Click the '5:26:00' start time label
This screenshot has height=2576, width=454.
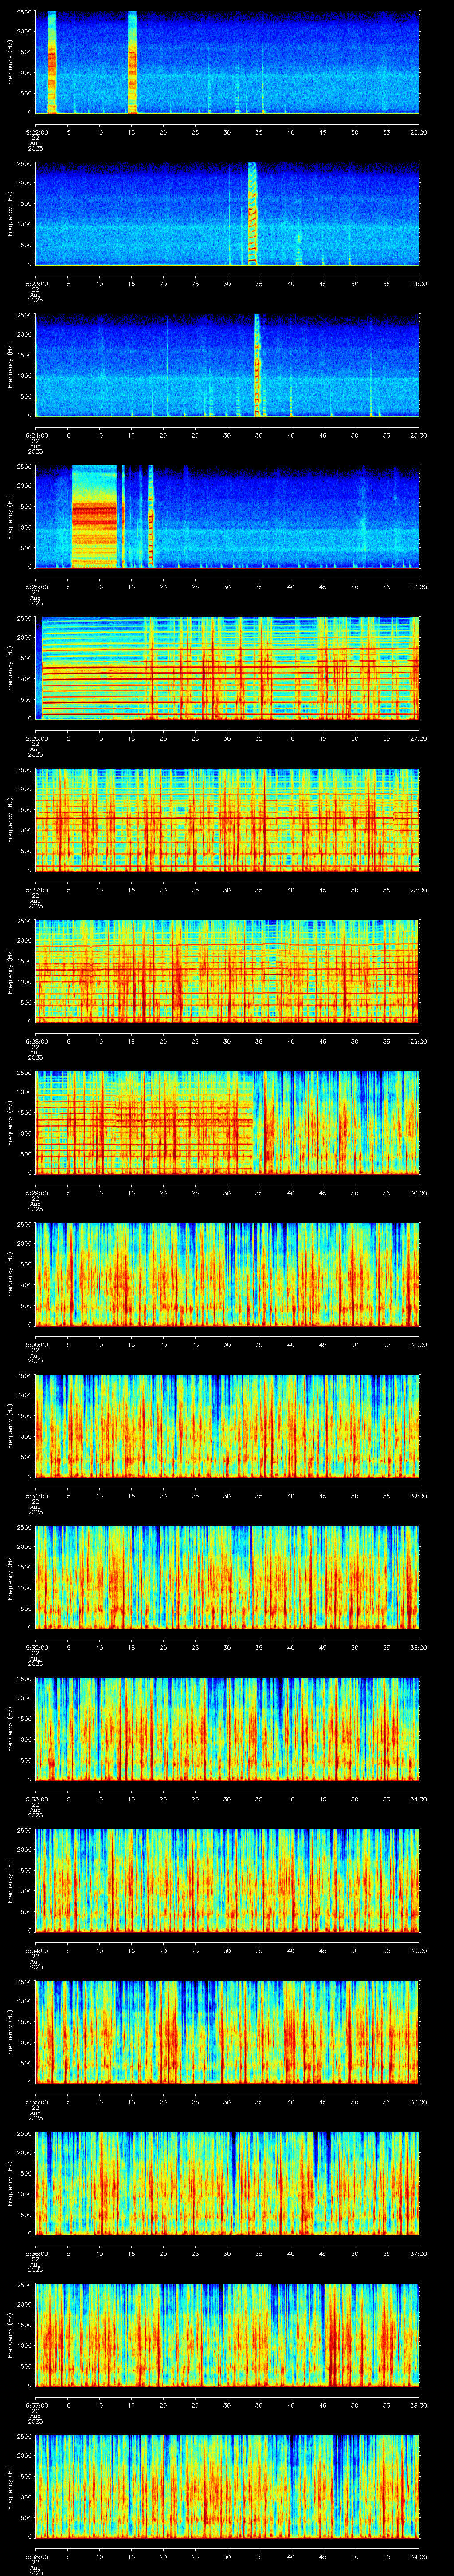pyautogui.click(x=36, y=738)
